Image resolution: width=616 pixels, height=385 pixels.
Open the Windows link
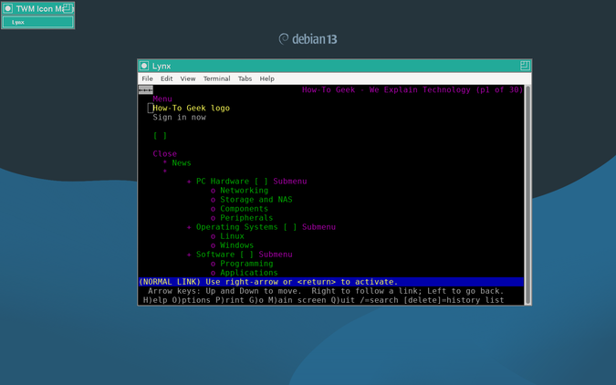pyautogui.click(x=237, y=245)
